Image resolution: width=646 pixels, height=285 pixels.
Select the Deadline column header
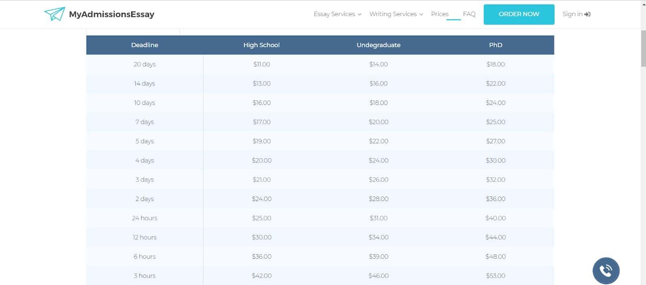[145, 45]
